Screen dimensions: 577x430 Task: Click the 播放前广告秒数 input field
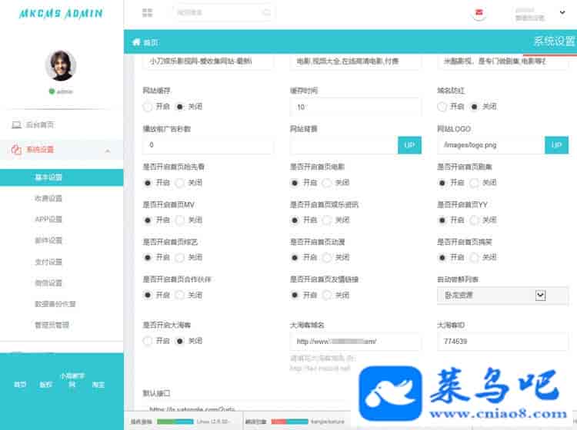[x=208, y=145]
